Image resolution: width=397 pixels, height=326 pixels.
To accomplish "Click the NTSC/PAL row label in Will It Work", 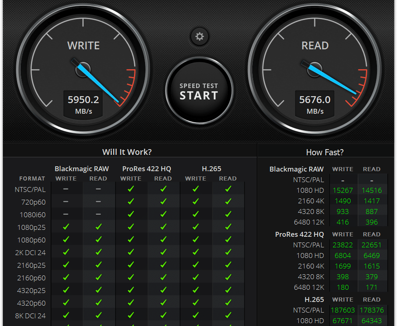I will click(x=30, y=189).
